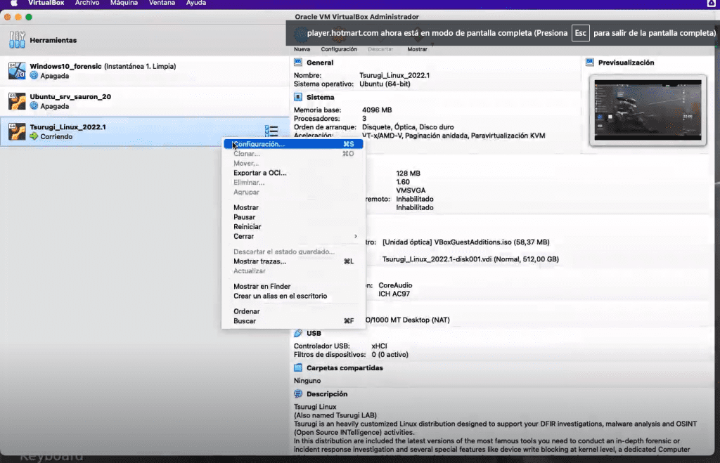720x463 pixels.
Task: Select the Windows10_forensic machine name
Action: [65, 66]
